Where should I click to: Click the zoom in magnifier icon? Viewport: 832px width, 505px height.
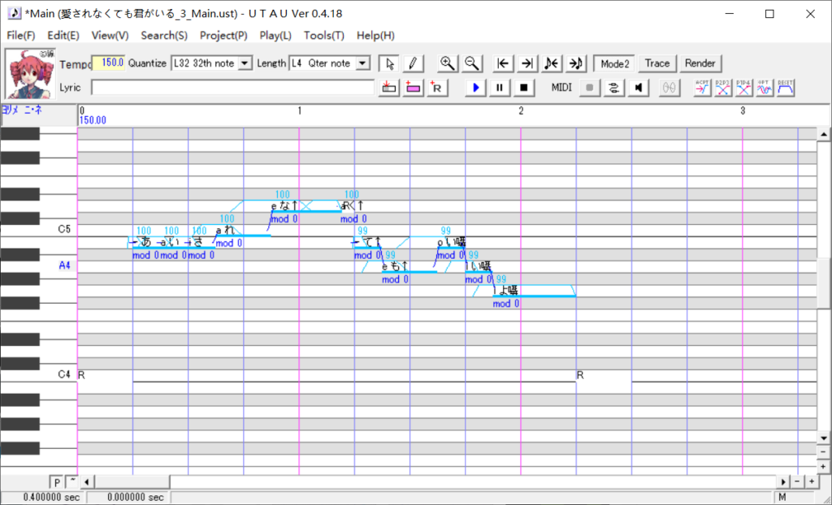click(x=447, y=63)
